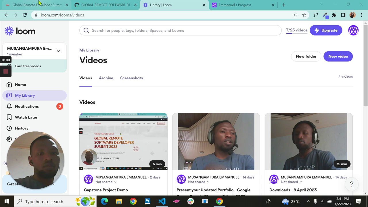
Task: Open the Not shared dropdown under Capstone video
Action: tap(106, 182)
